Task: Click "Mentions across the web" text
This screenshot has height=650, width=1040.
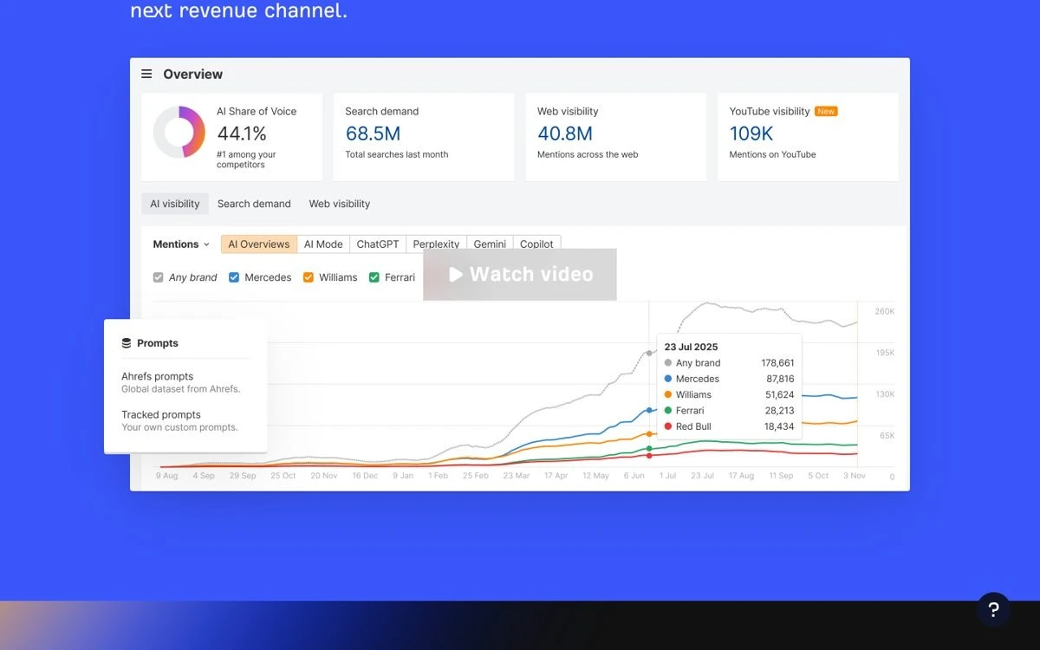Action: pyautogui.click(x=588, y=154)
